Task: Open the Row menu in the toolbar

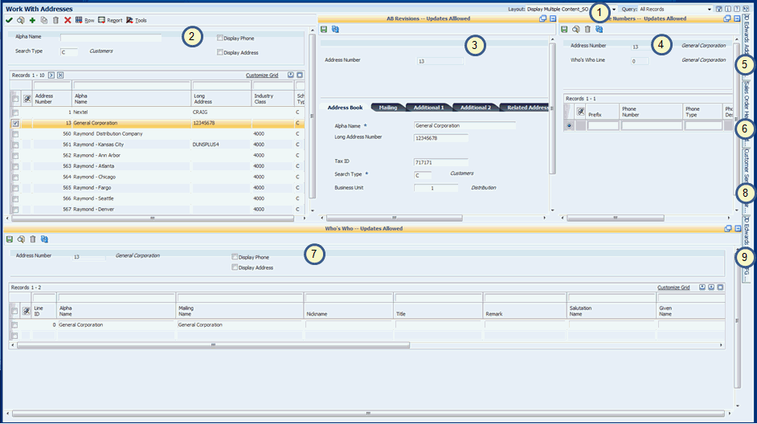Action: point(84,20)
